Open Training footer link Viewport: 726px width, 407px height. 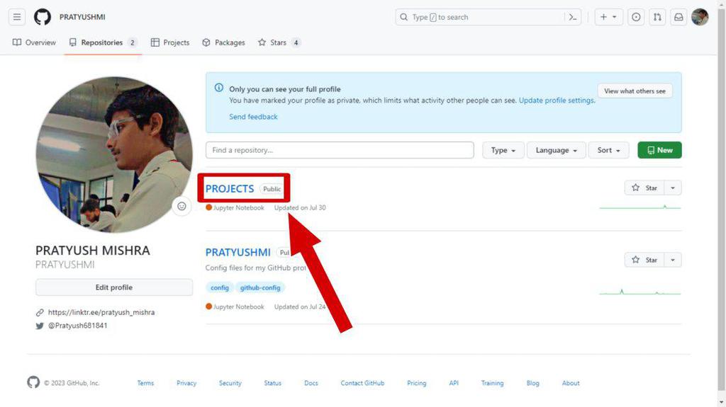click(x=492, y=383)
